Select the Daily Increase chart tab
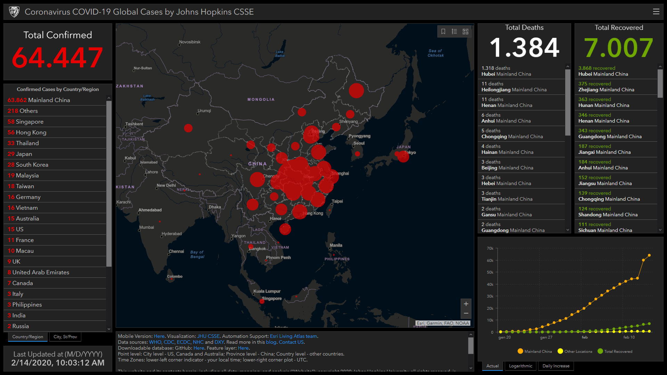The width and height of the screenshot is (667, 375). tap(556, 366)
